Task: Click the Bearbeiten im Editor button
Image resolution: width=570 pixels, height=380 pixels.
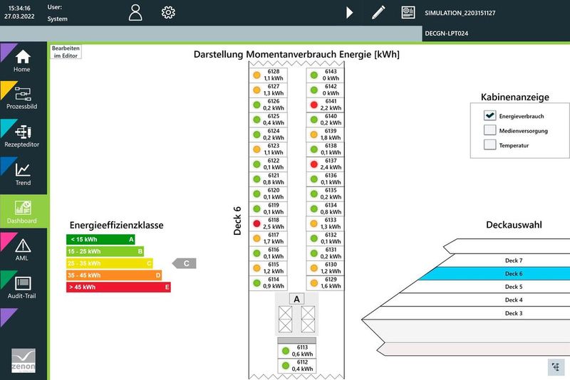Action: coord(66,51)
